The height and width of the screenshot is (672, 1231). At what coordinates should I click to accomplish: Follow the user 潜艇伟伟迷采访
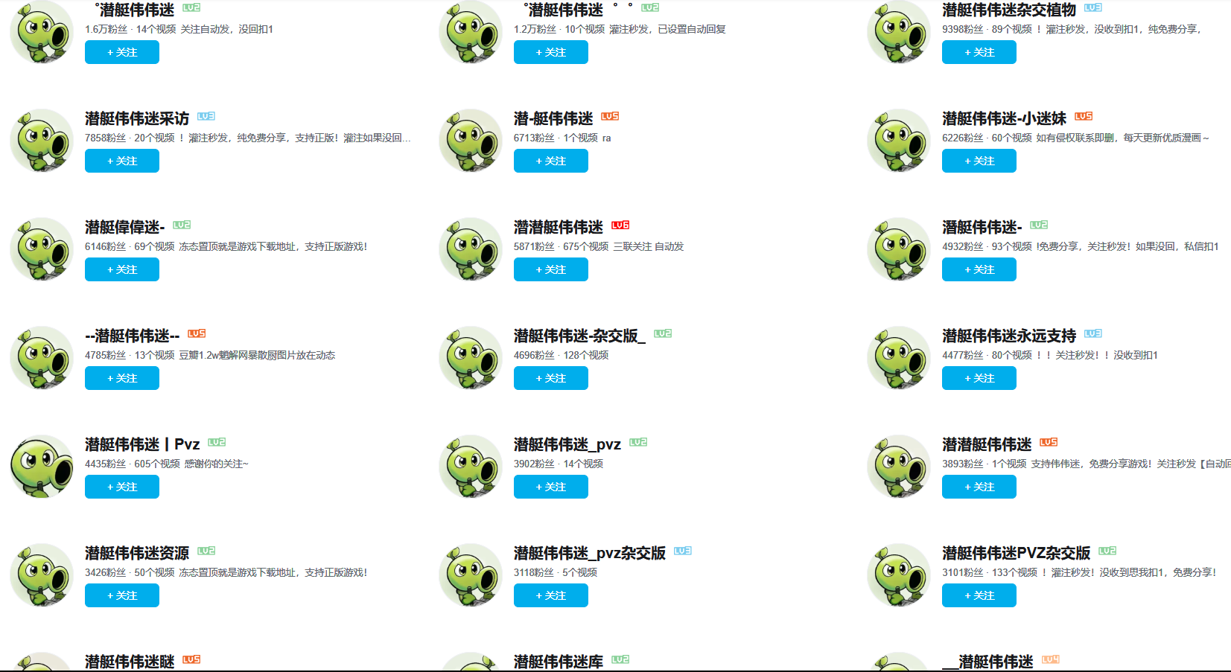[122, 161]
